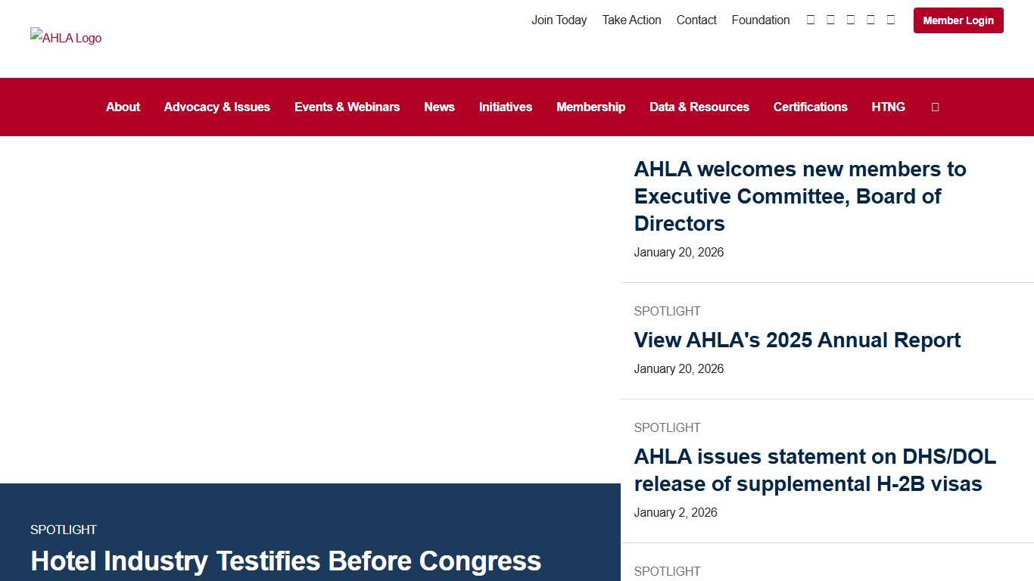Image resolution: width=1034 pixels, height=581 pixels.
Task: Click the AHLA Logo image
Action: pos(66,38)
